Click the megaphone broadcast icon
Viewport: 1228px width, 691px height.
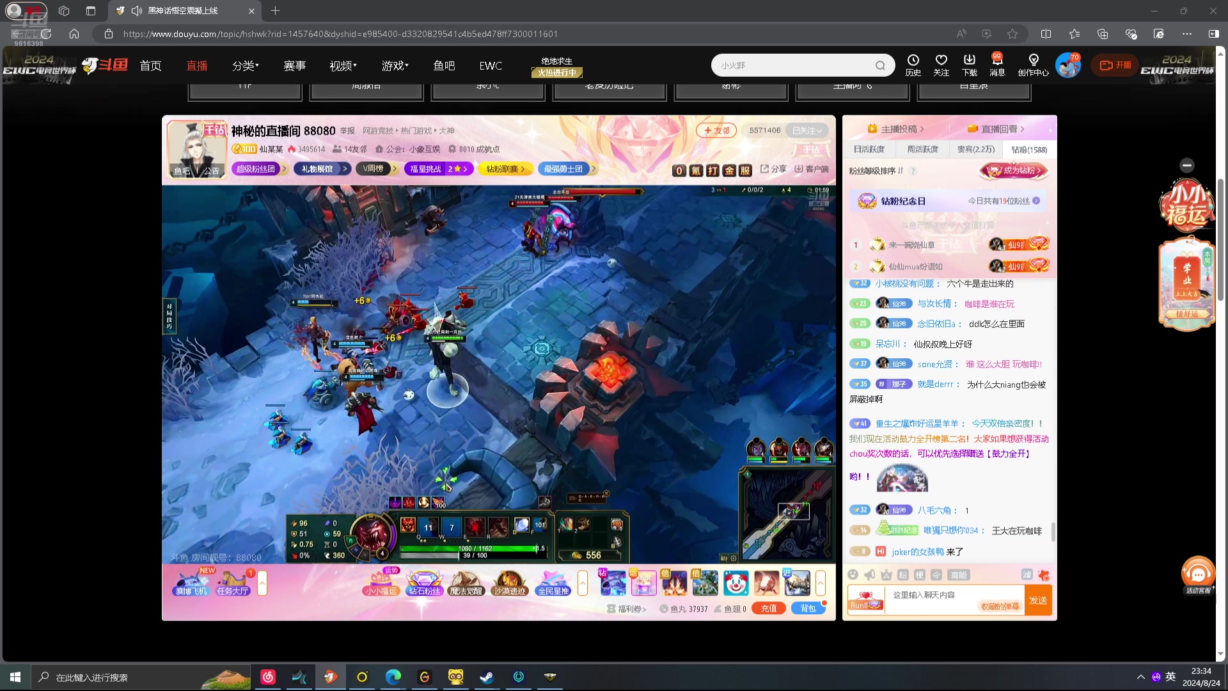(869, 575)
